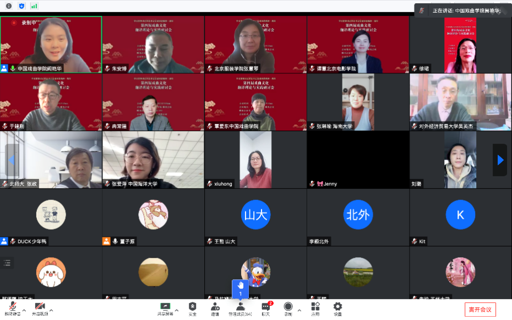The image size is (512, 320).
Task: Turn on the camera (开启视频)
Action: tap(40, 308)
